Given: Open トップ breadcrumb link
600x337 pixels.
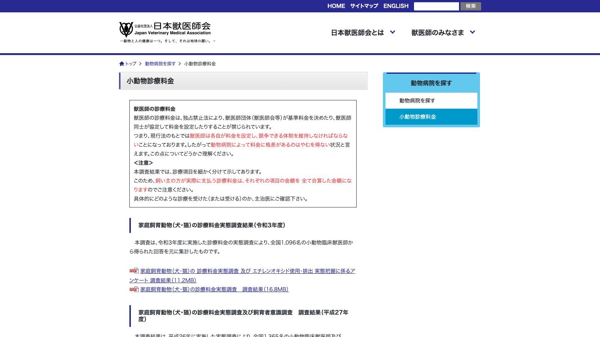Looking at the screenshot, I should (130, 64).
